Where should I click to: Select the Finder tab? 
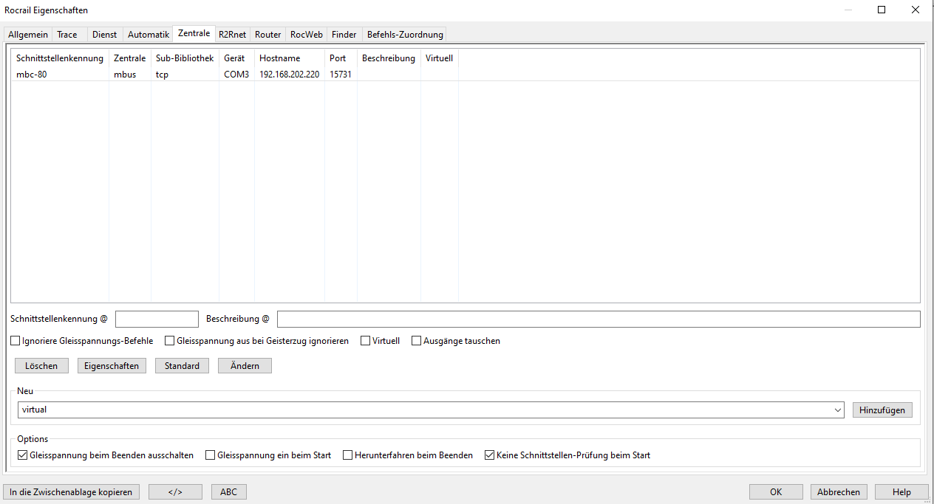point(344,35)
